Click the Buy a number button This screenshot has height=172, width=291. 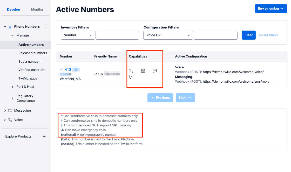(271, 9)
